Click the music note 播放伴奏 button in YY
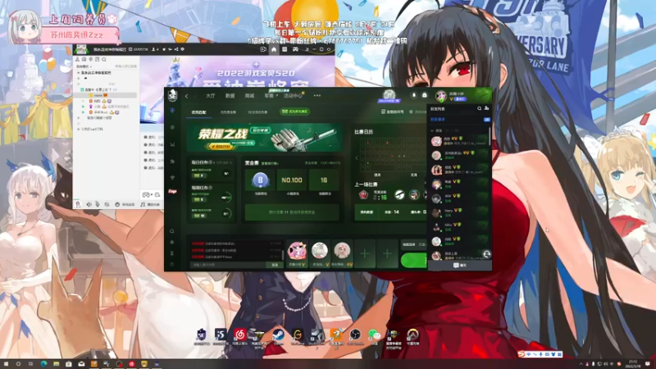This screenshot has width=656, height=369. coord(150,204)
